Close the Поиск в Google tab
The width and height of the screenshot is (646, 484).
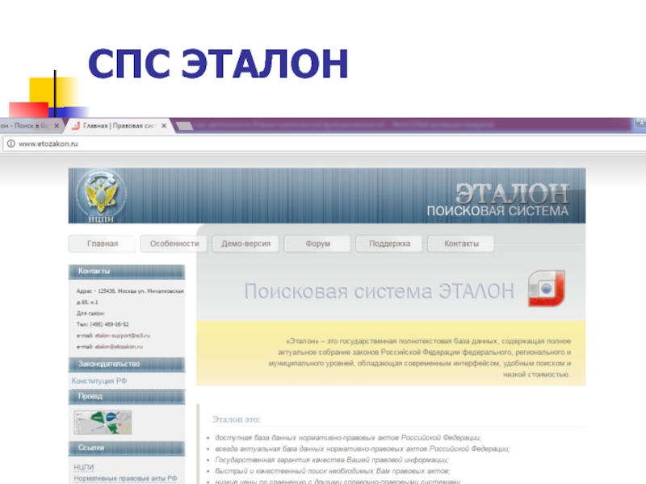(x=57, y=126)
